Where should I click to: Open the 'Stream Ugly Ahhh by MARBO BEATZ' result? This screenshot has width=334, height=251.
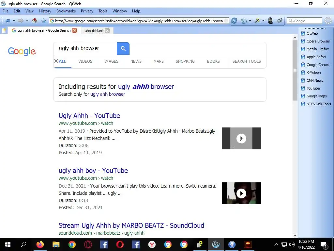coord(131,226)
